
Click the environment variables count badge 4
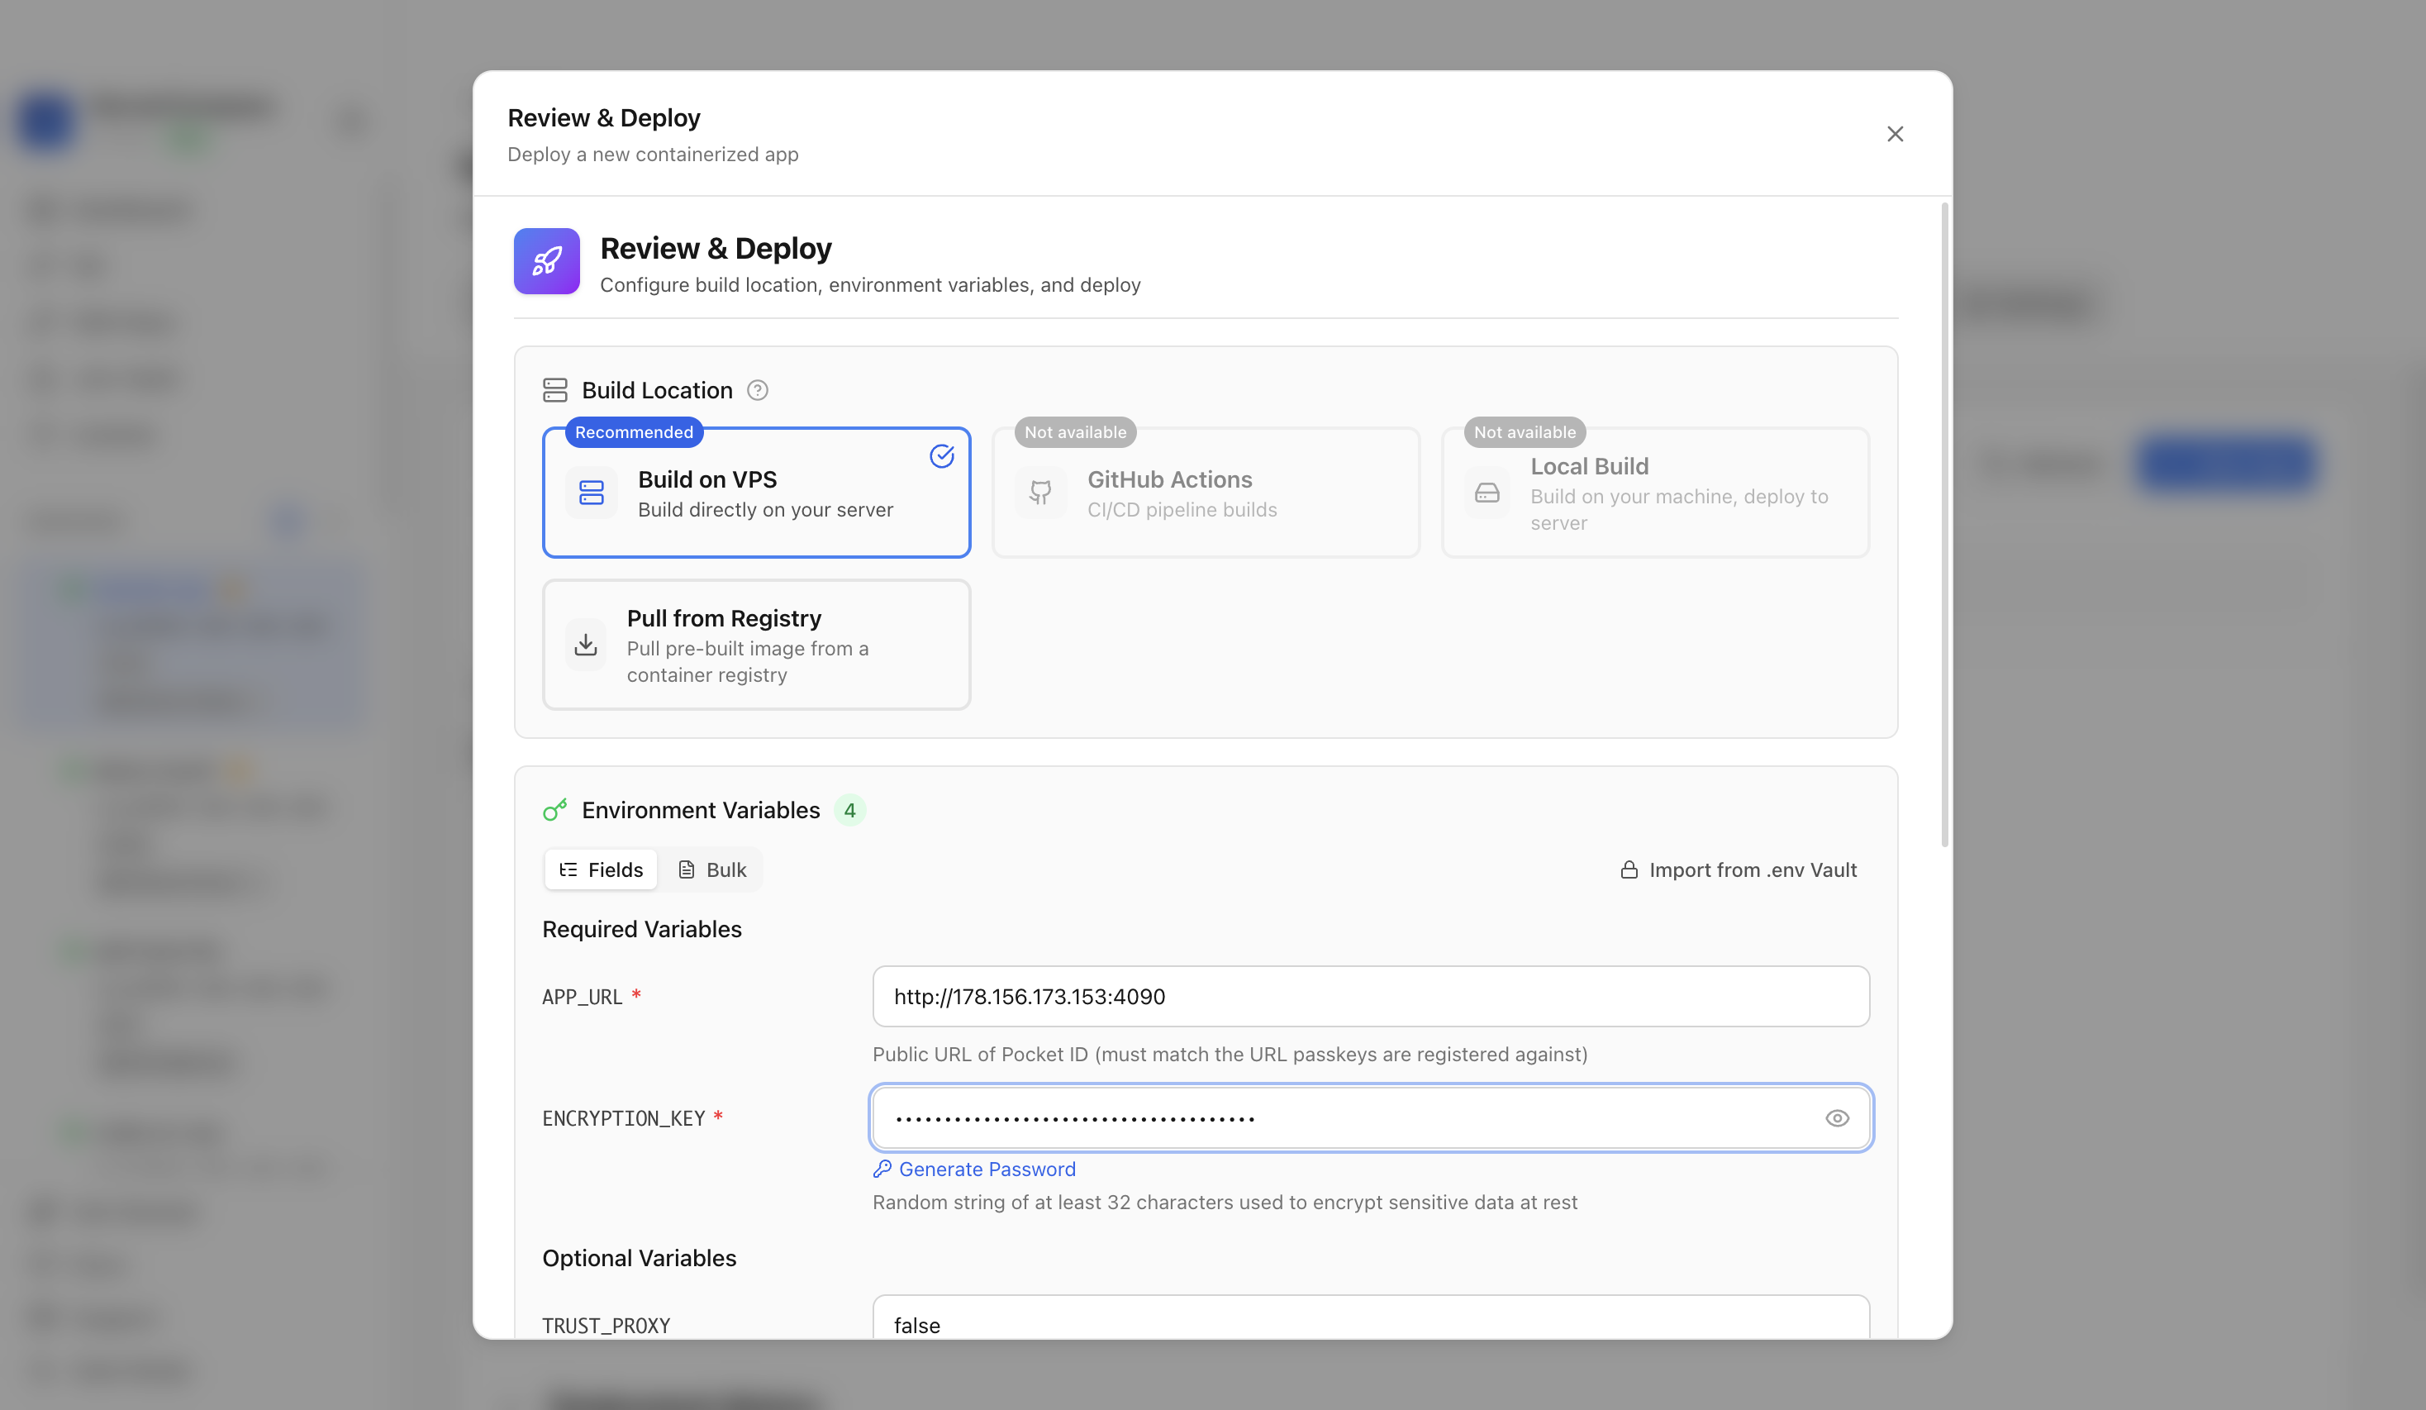[850, 810]
